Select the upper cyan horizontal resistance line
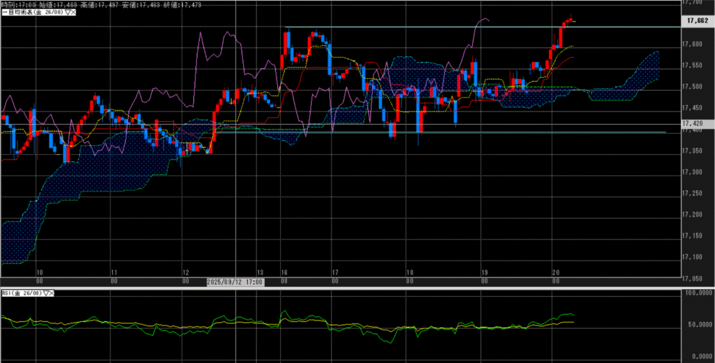 click(419, 27)
